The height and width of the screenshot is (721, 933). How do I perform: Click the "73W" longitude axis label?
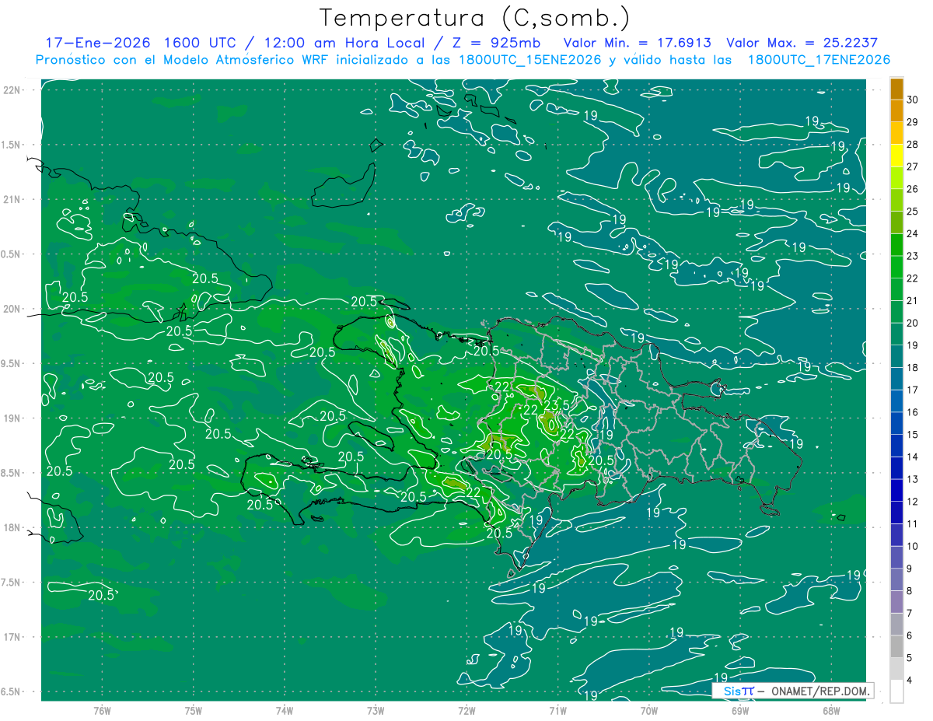pos(376,710)
